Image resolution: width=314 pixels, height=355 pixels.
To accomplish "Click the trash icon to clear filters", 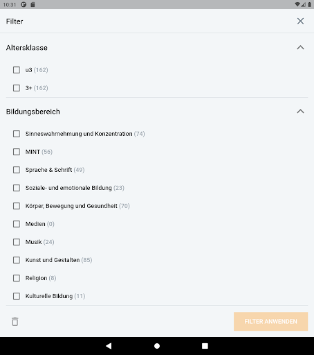I will coord(15,322).
